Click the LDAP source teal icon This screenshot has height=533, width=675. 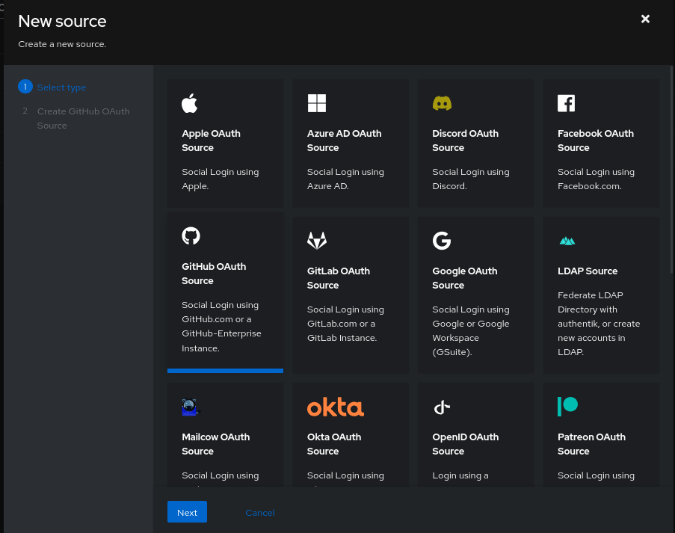click(567, 241)
